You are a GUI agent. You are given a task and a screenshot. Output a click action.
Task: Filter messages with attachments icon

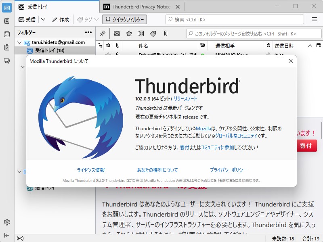166,34
